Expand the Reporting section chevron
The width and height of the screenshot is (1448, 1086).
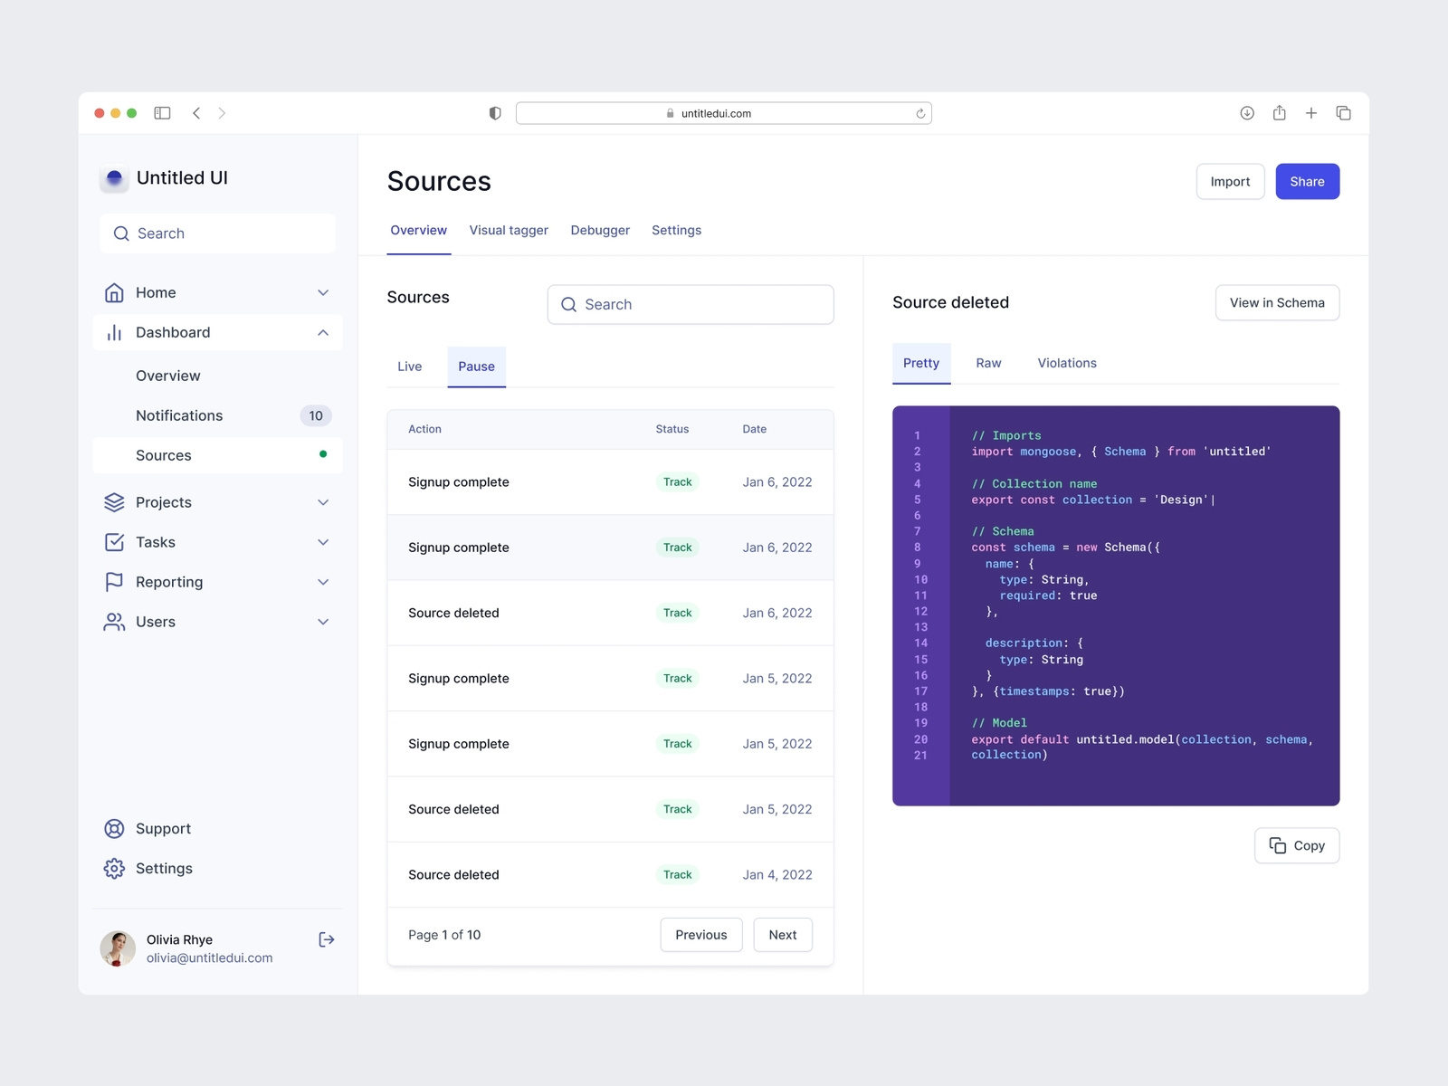[323, 582]
